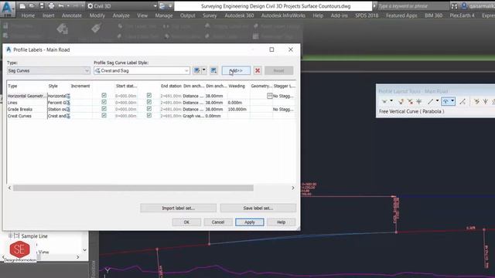Open the Type dropdown showing Sag Curves
Viewport: 495px width, 278px height.
[48, 70]
